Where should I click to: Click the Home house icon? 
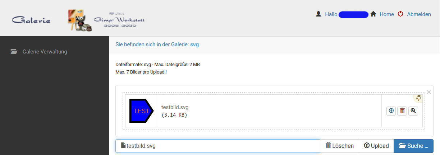pos(373,14)
